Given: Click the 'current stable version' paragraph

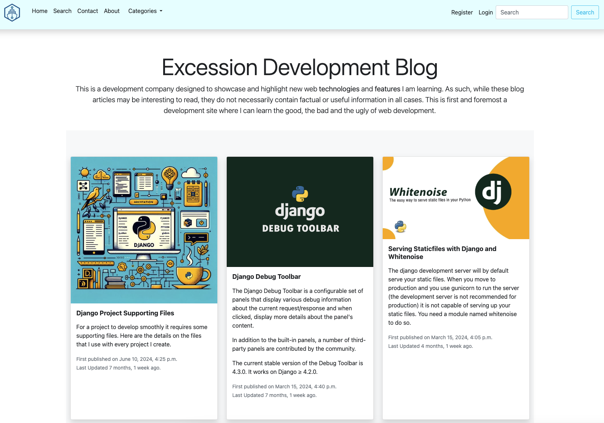Looking at the screenshot, I should tap(298, 367).
